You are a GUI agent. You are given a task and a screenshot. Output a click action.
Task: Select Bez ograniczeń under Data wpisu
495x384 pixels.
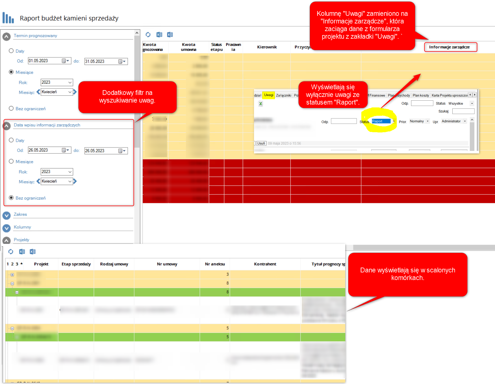pos(11,198)
